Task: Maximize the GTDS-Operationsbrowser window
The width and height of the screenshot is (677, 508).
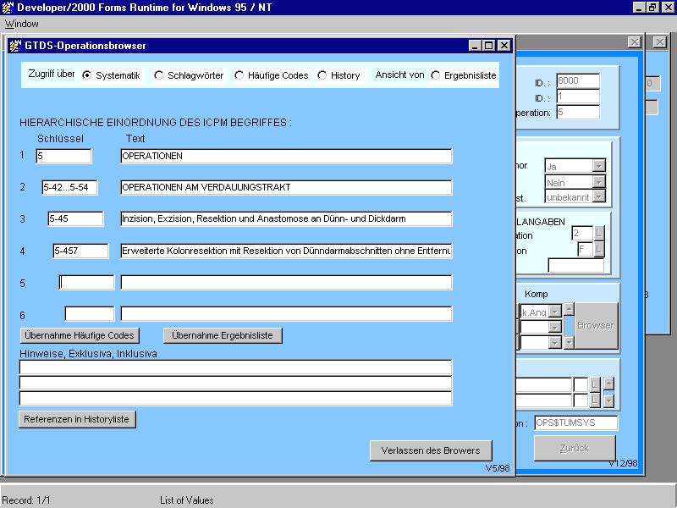Action: (x=490, y=46)
